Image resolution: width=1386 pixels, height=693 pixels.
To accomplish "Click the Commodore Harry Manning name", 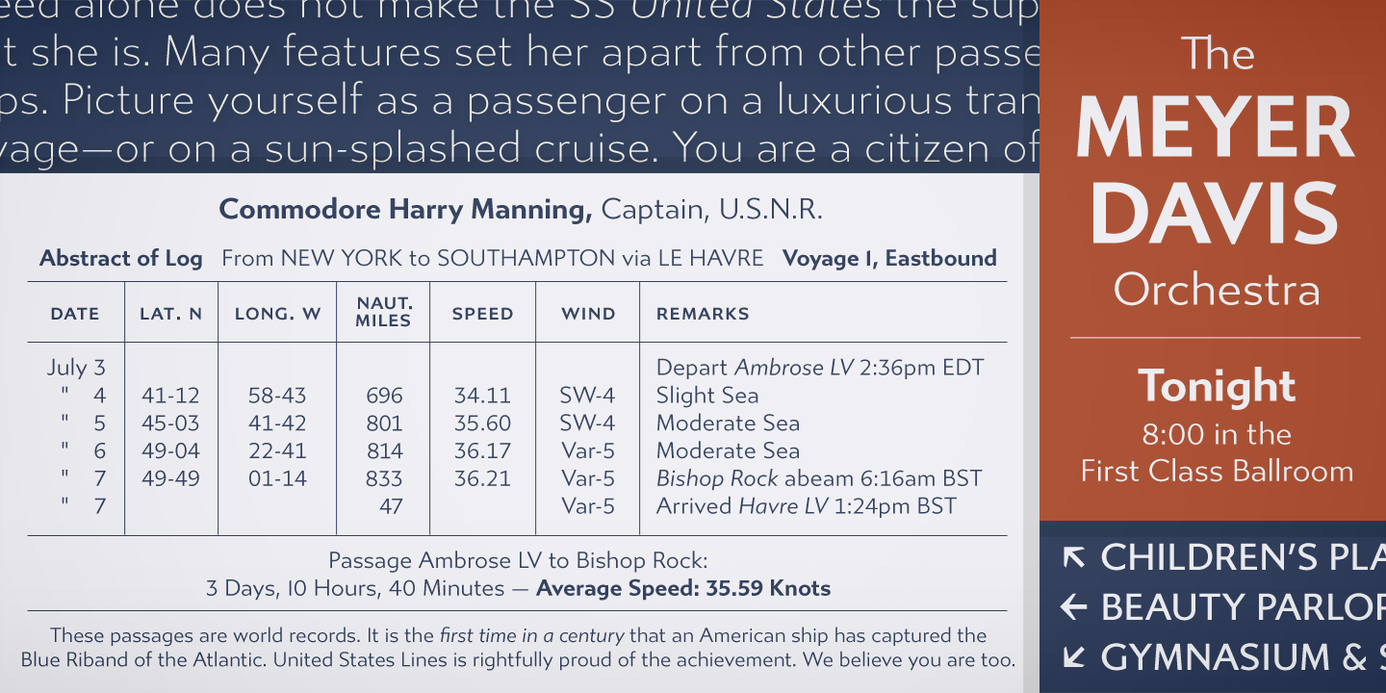I will [405, 209].
